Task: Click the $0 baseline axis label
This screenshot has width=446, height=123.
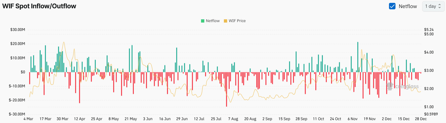Action: point(23,72)
